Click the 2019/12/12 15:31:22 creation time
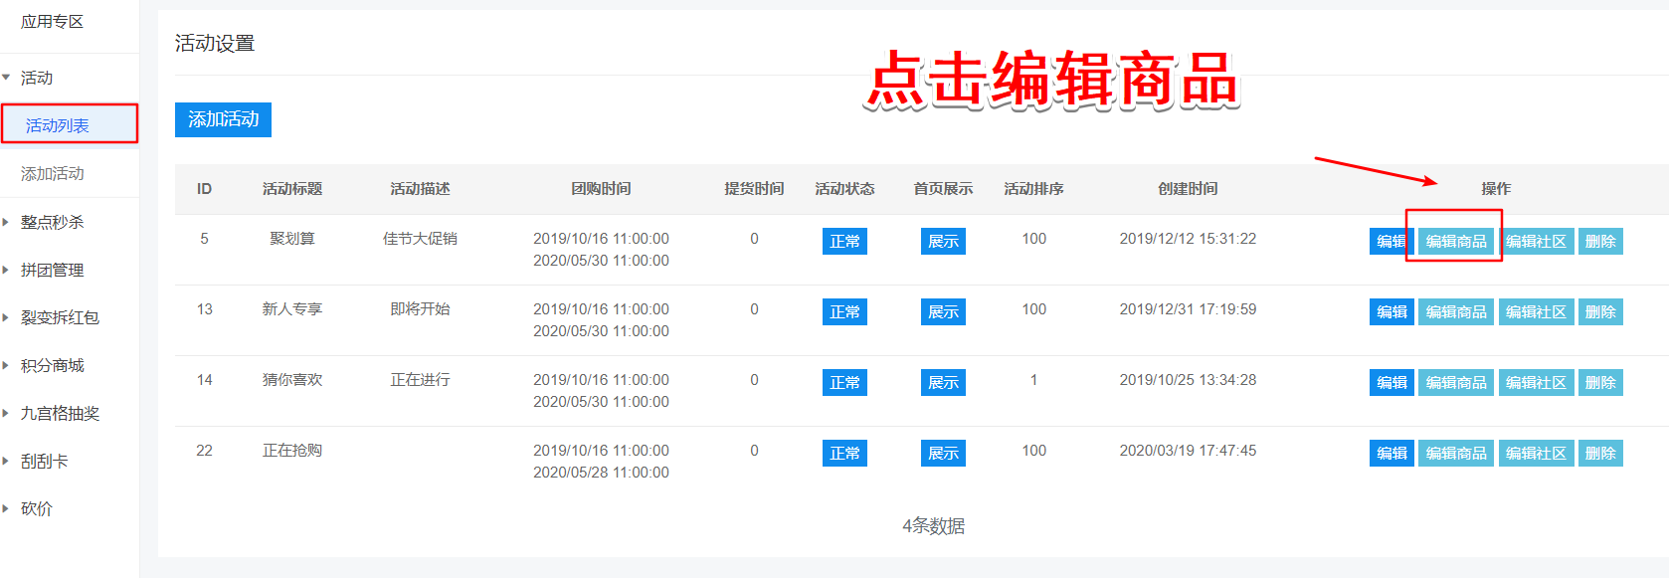 1188,239
